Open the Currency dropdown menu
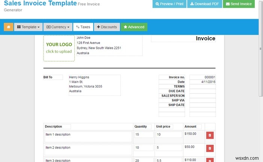The width and height of the screenshot is (263, 162). pos(58,27)
